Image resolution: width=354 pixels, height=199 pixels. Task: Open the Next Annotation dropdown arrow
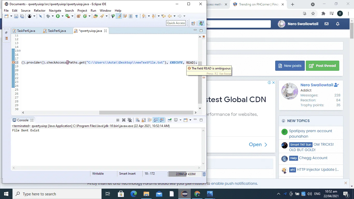[x=149, y=16]
